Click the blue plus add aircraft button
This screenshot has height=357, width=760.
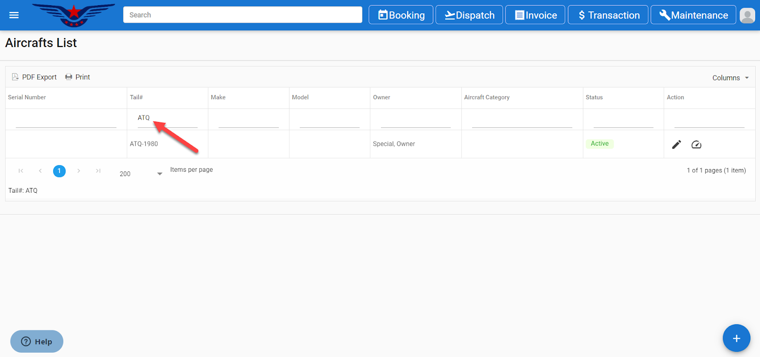point(736,338)
